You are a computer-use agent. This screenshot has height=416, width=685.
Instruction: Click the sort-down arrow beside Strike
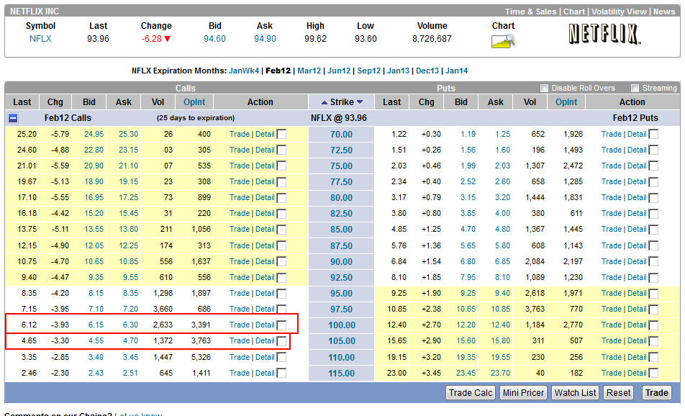360,102
